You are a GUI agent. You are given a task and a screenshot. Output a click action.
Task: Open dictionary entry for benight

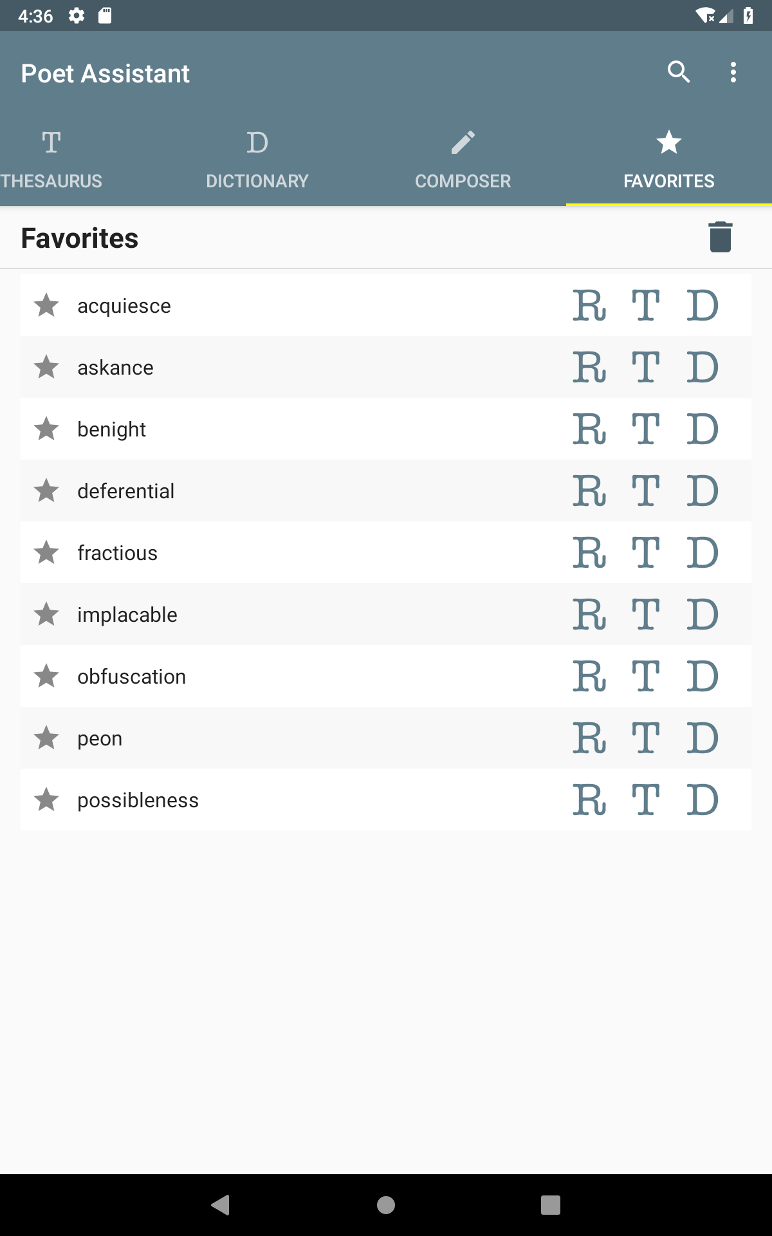702,429
